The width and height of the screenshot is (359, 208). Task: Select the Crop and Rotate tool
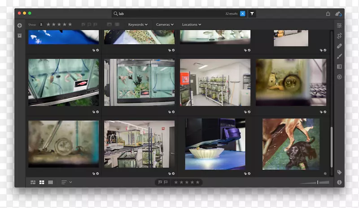pyautogui.click(x=339, y=36)
